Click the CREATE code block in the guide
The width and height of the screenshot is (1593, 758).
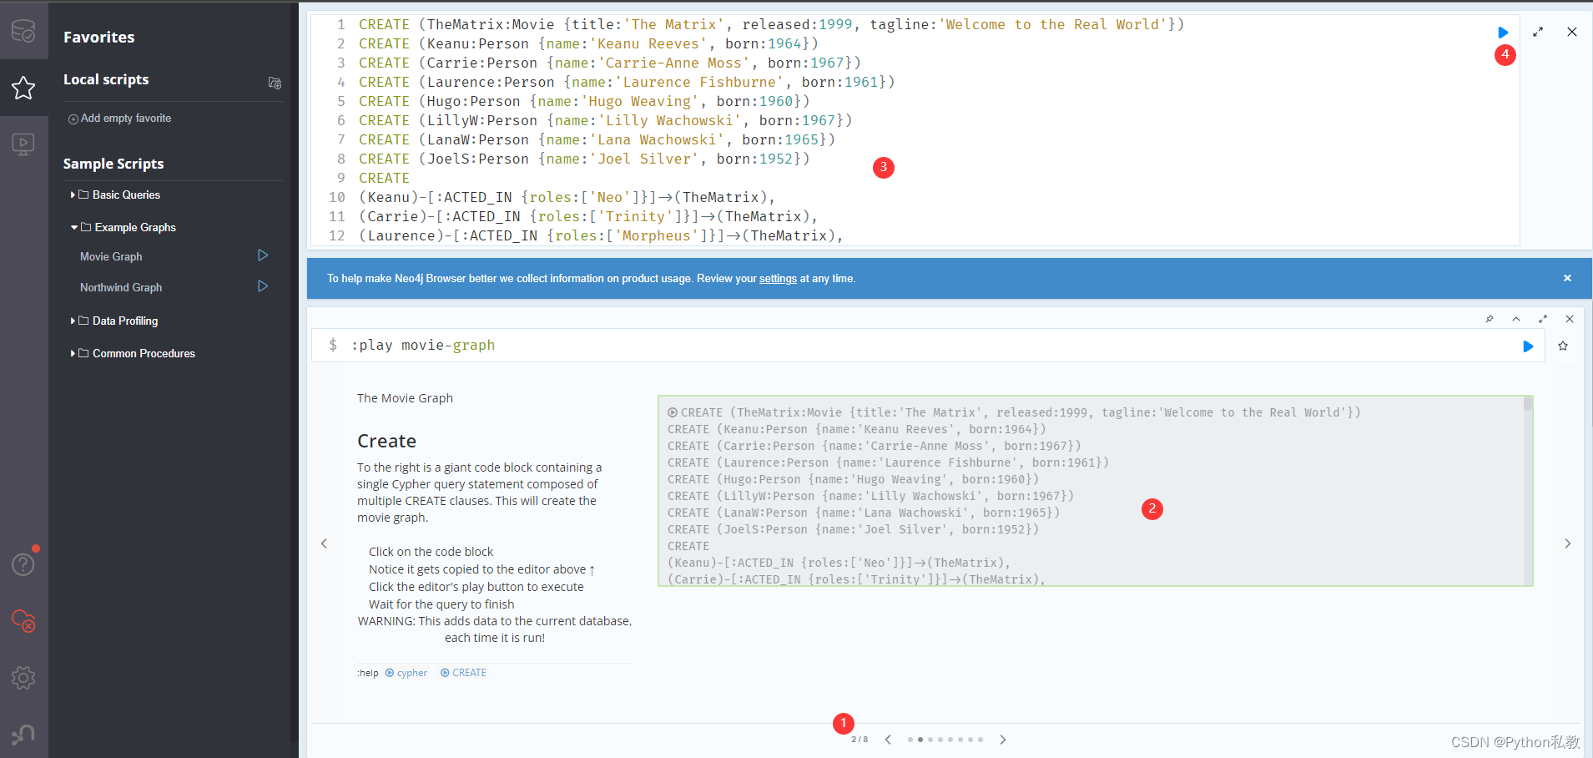[1095, 491]
